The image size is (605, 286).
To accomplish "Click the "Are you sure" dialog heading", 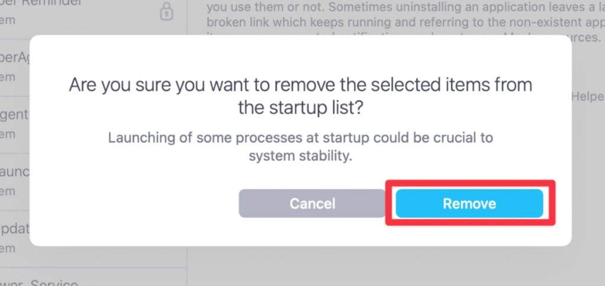I will click(301, 84).
